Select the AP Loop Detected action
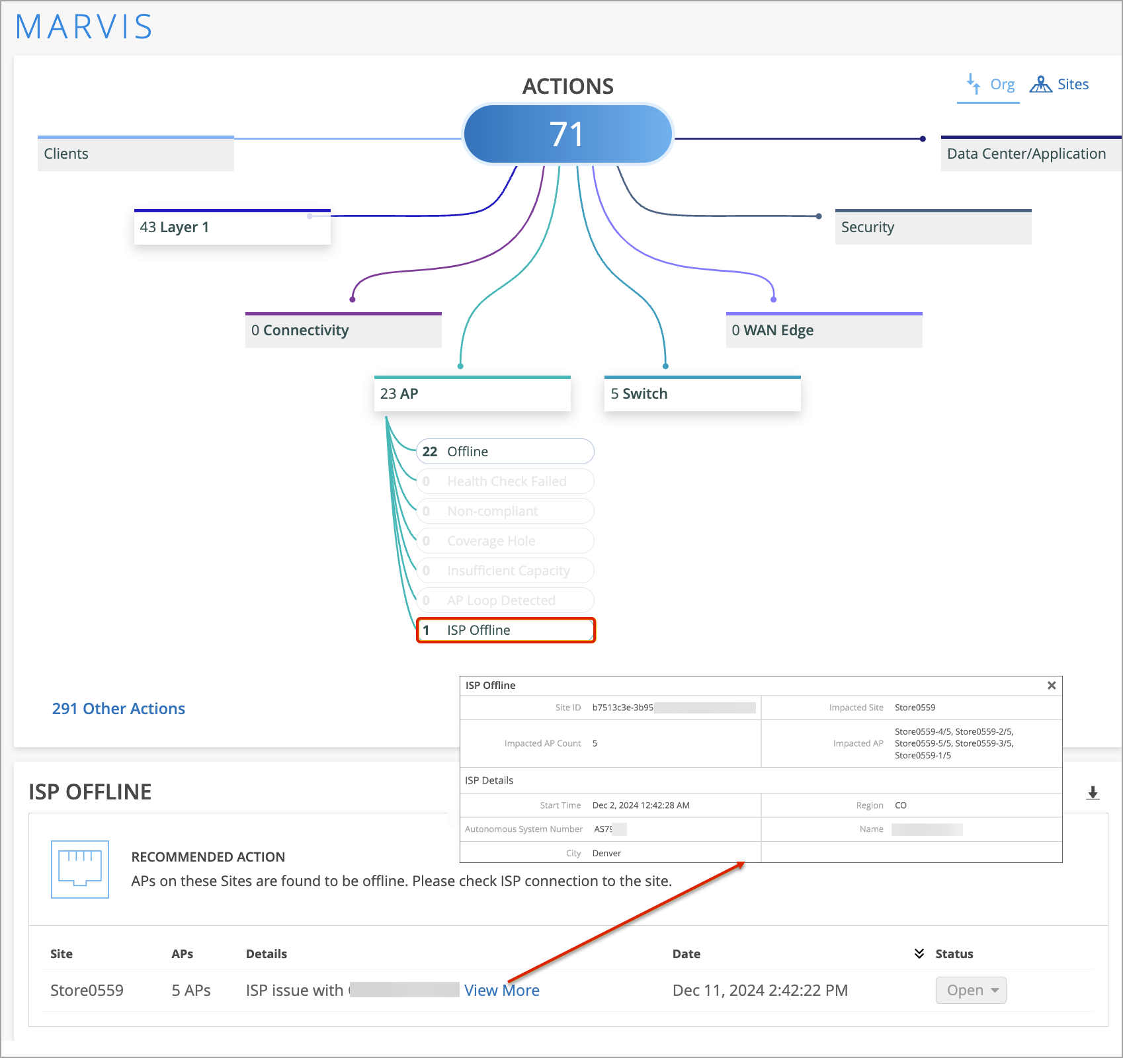This screenshot has width=1123, height=1058. (505, 600)
